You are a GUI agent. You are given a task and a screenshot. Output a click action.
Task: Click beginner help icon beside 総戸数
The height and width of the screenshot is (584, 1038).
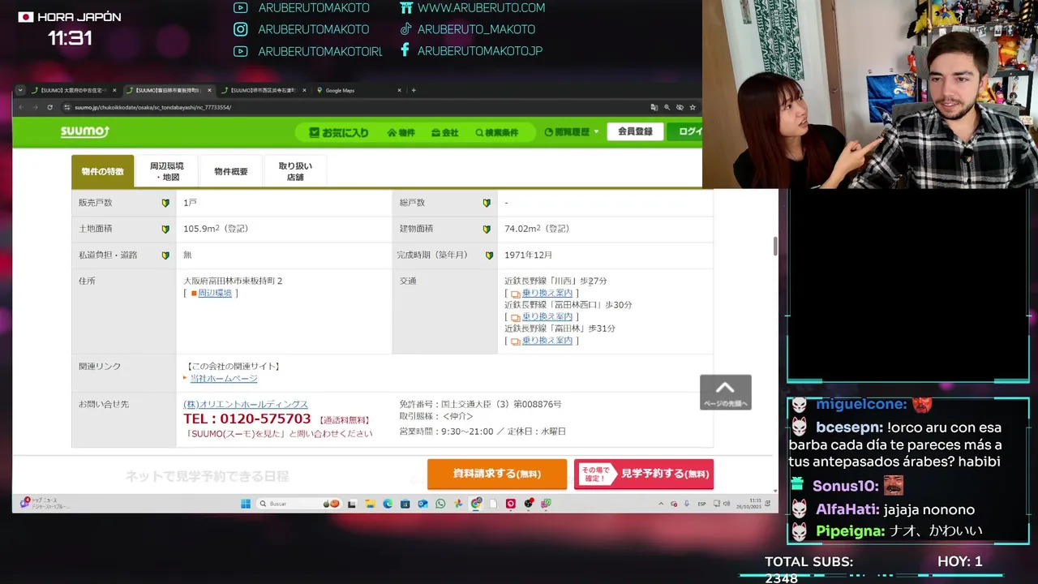(x=487, y=203)
